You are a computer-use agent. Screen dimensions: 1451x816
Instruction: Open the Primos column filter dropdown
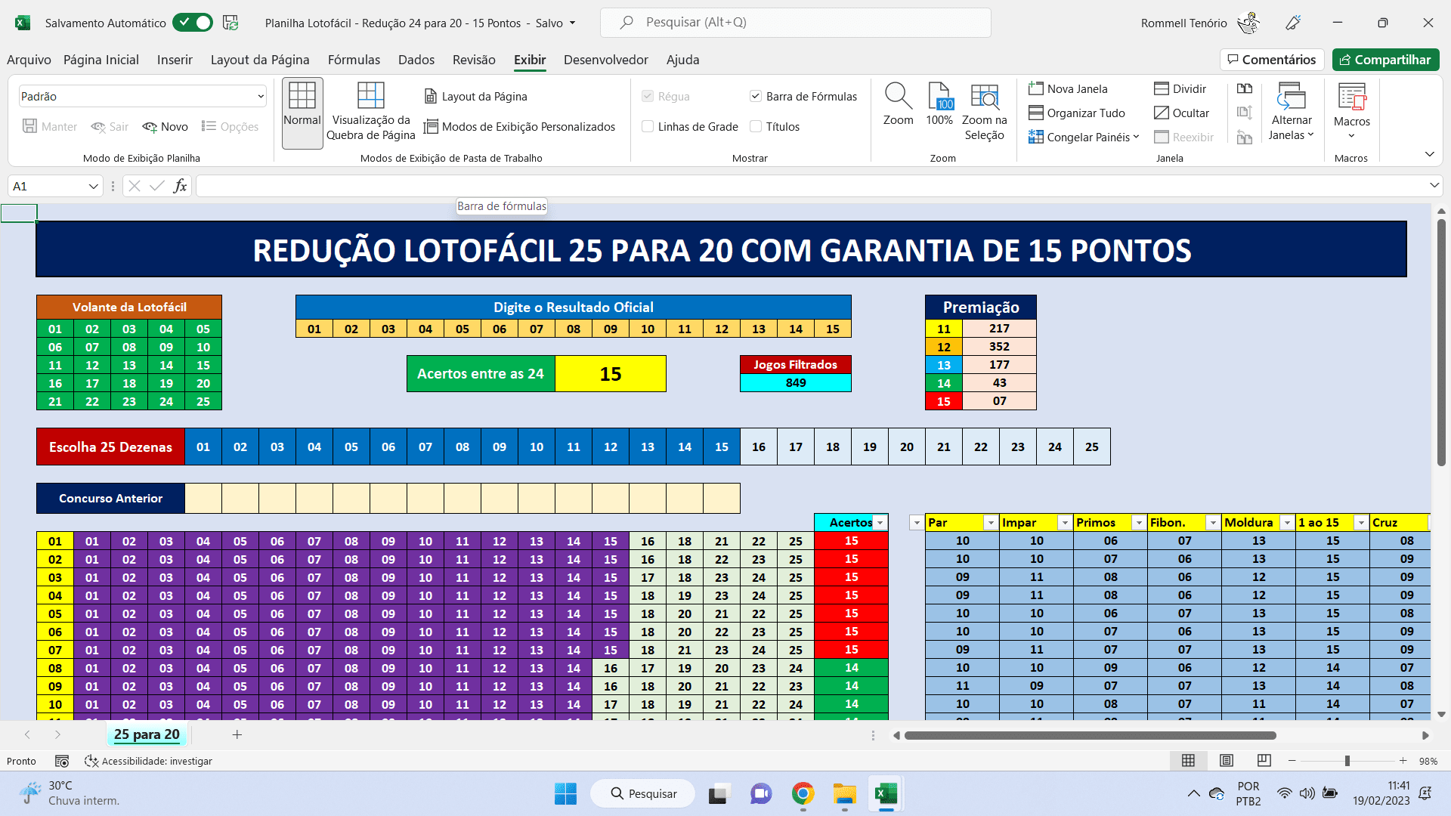coord(1138,523)
